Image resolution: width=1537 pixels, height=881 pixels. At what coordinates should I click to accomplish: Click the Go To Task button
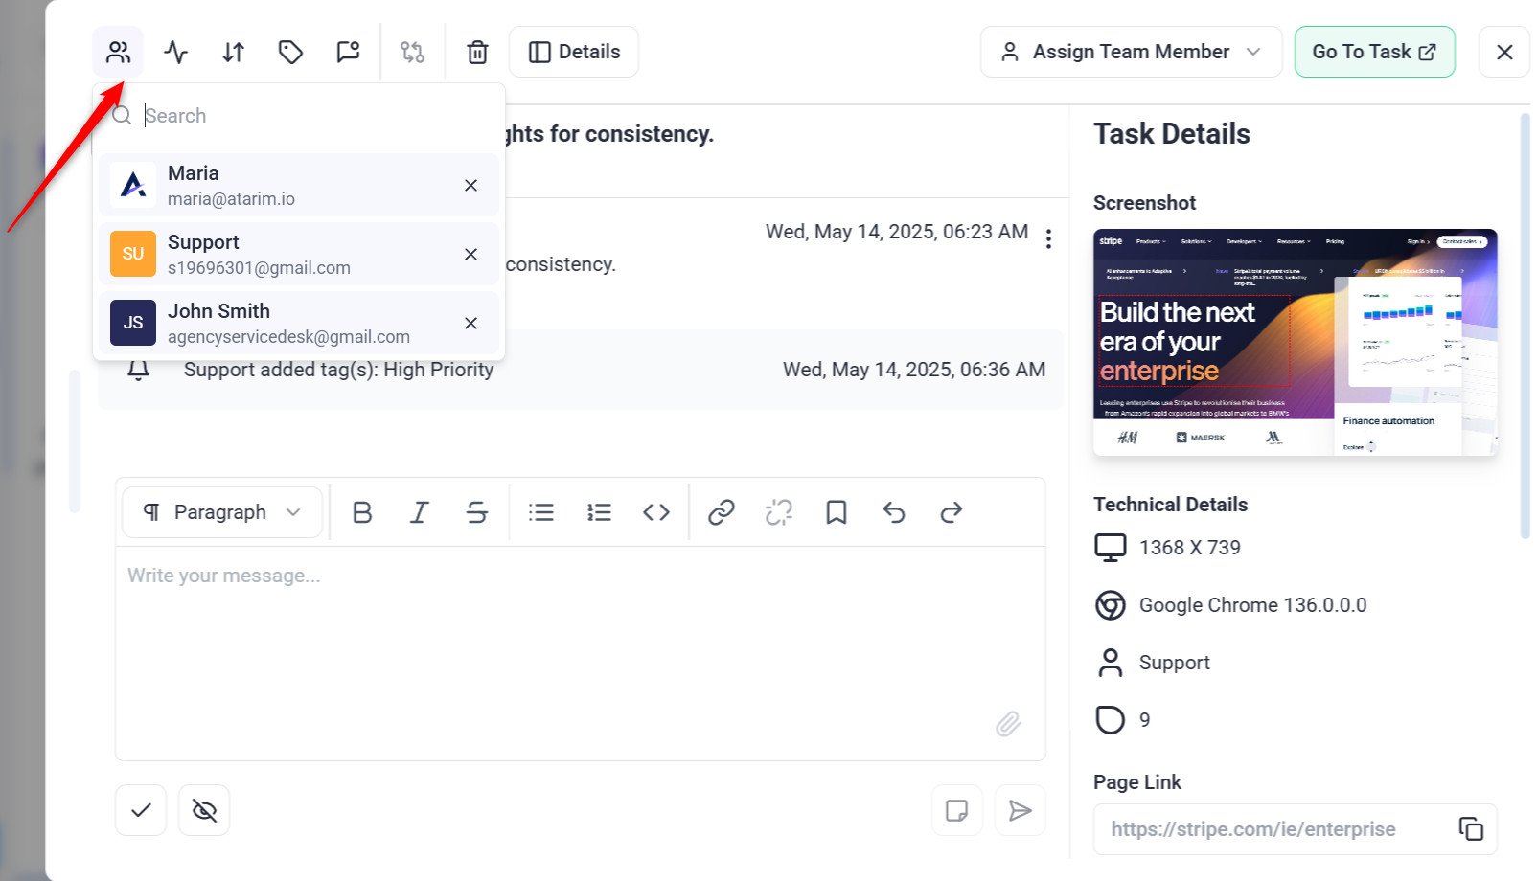click(x=1373, y=52)
